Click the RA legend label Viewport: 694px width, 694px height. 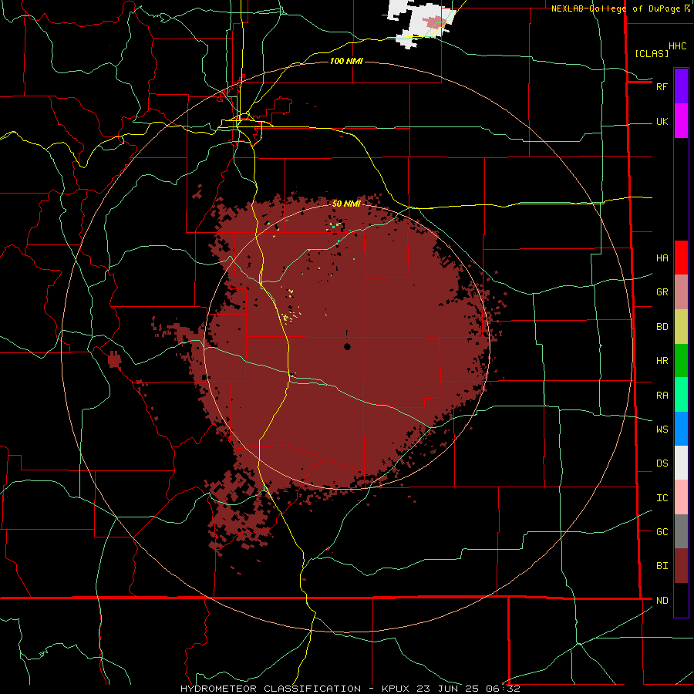click(662, 396)
